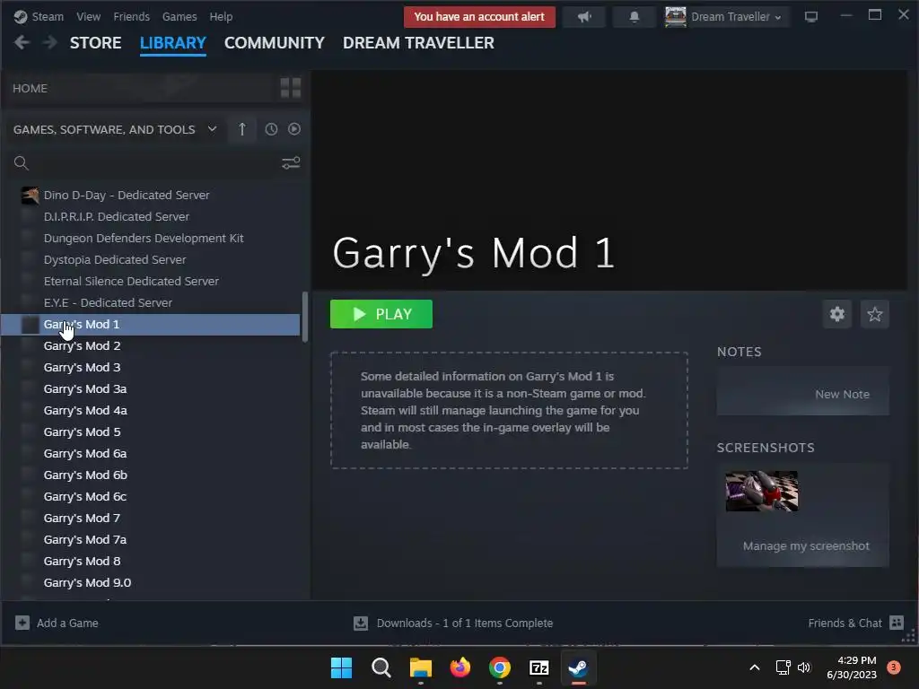The width and height of the screenshot is (919, 689).
Task: Expand Games, Software, and Tools dropdown
Action: coord(212,129)
